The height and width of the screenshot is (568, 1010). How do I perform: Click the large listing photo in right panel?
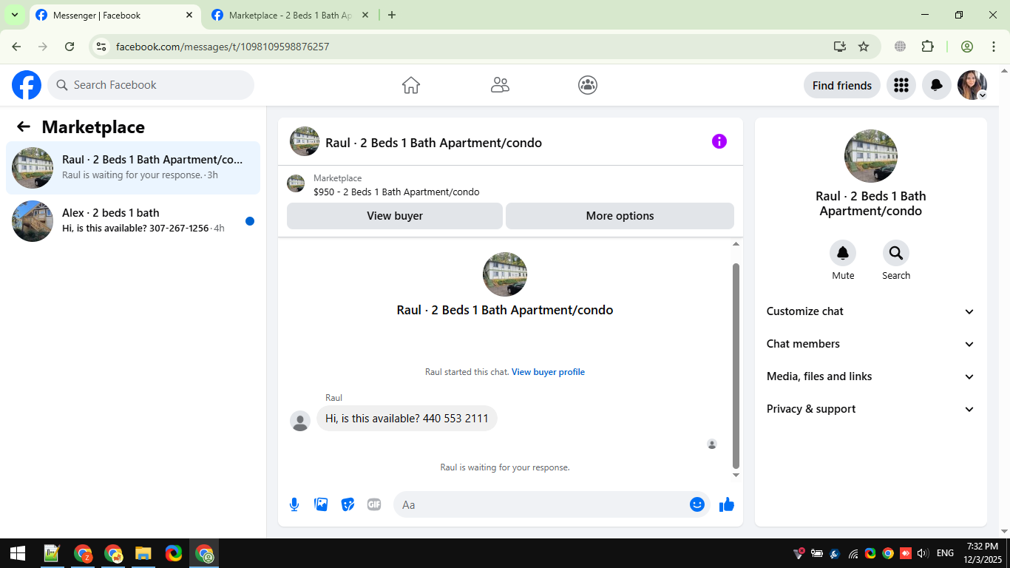871,156
